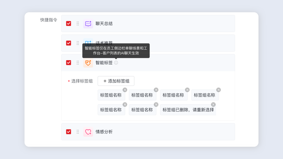This screenshot has width=283, height=159.
Task: Click the 情感分析 heart icon
Action: 88,132
